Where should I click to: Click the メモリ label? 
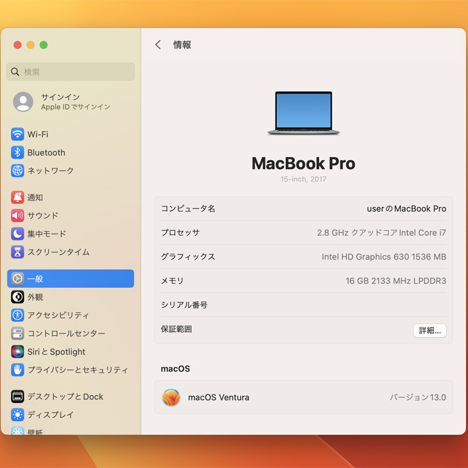pos(172,281)
